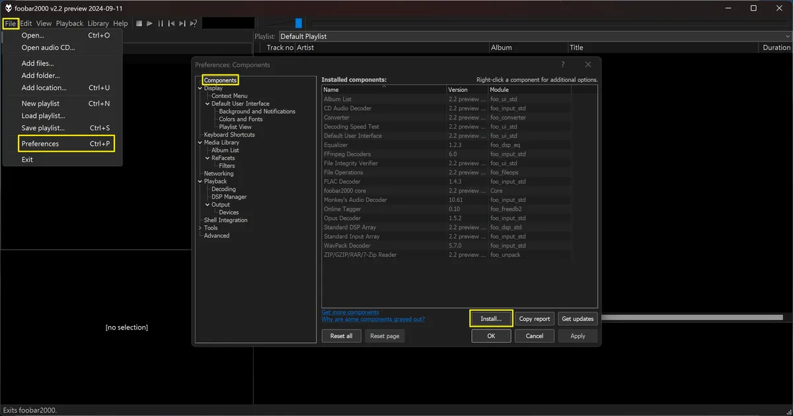The width and height of the screenshot is (793, 416).
Task: Click the Version column header
Action: tap(467, 90)
